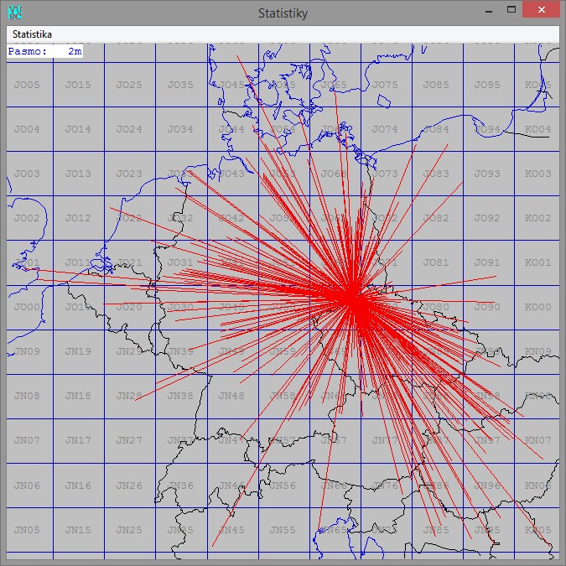Maximize the Statistiky window
The width and height of the screenshot is (566, 566).
click(x=511, y=10)
